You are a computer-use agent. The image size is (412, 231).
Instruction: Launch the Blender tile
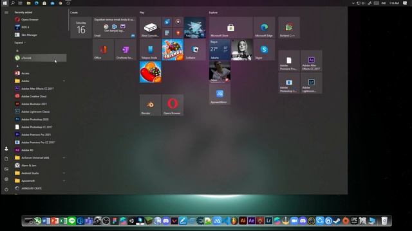click(150, 105)
